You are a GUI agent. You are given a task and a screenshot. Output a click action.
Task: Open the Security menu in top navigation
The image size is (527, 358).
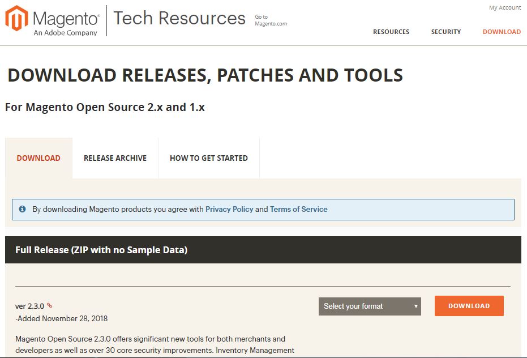tap(446, 32)
